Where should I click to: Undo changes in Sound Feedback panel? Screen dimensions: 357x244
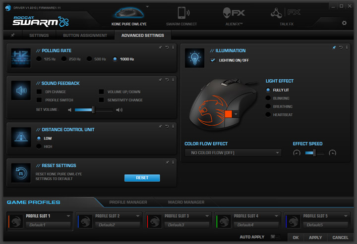click(x=167, y=80)
